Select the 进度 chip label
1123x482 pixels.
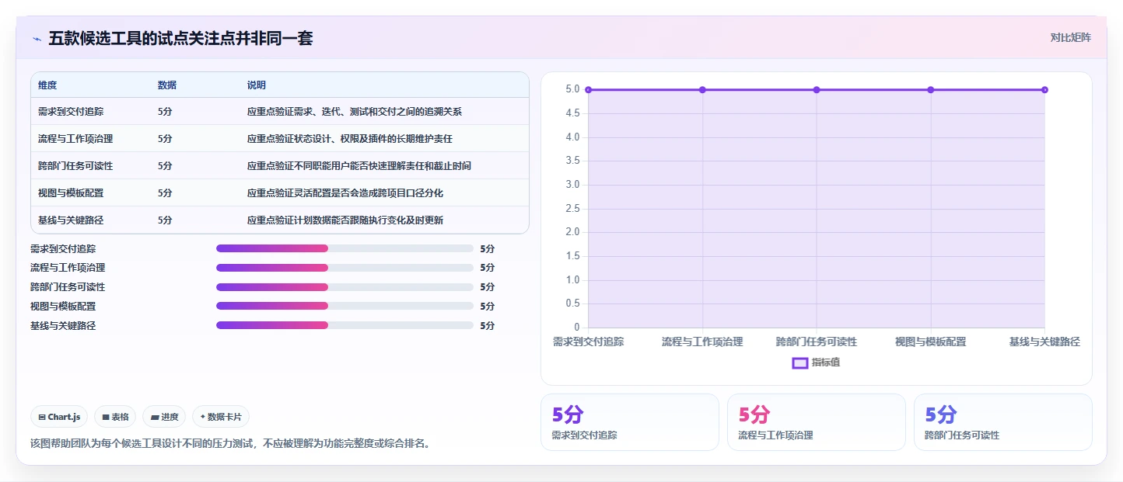click(x=170, y=417)
